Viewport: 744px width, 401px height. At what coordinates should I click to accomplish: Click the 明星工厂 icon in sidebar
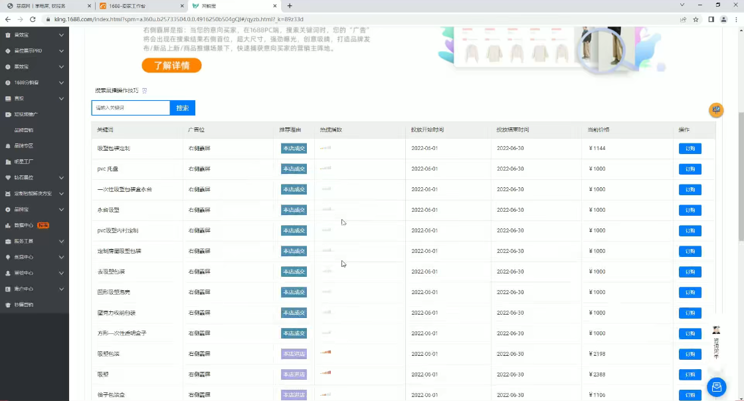pyautogui.click(x=8, y=161)
